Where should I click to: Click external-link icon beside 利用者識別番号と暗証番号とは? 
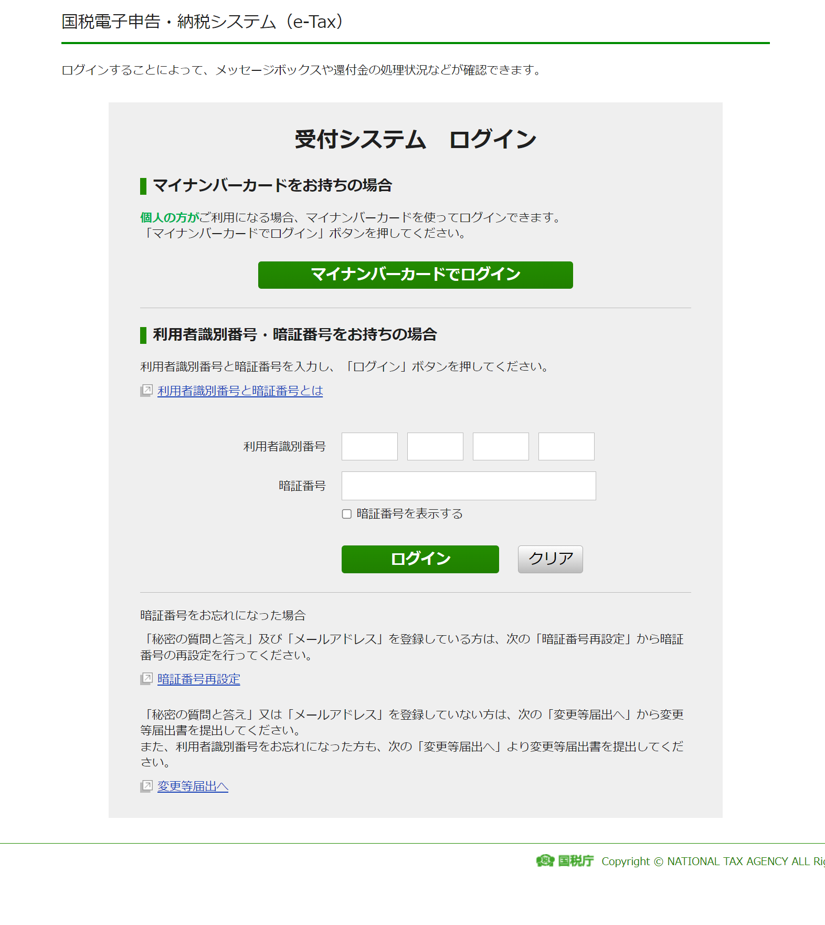tap(146, 391)
